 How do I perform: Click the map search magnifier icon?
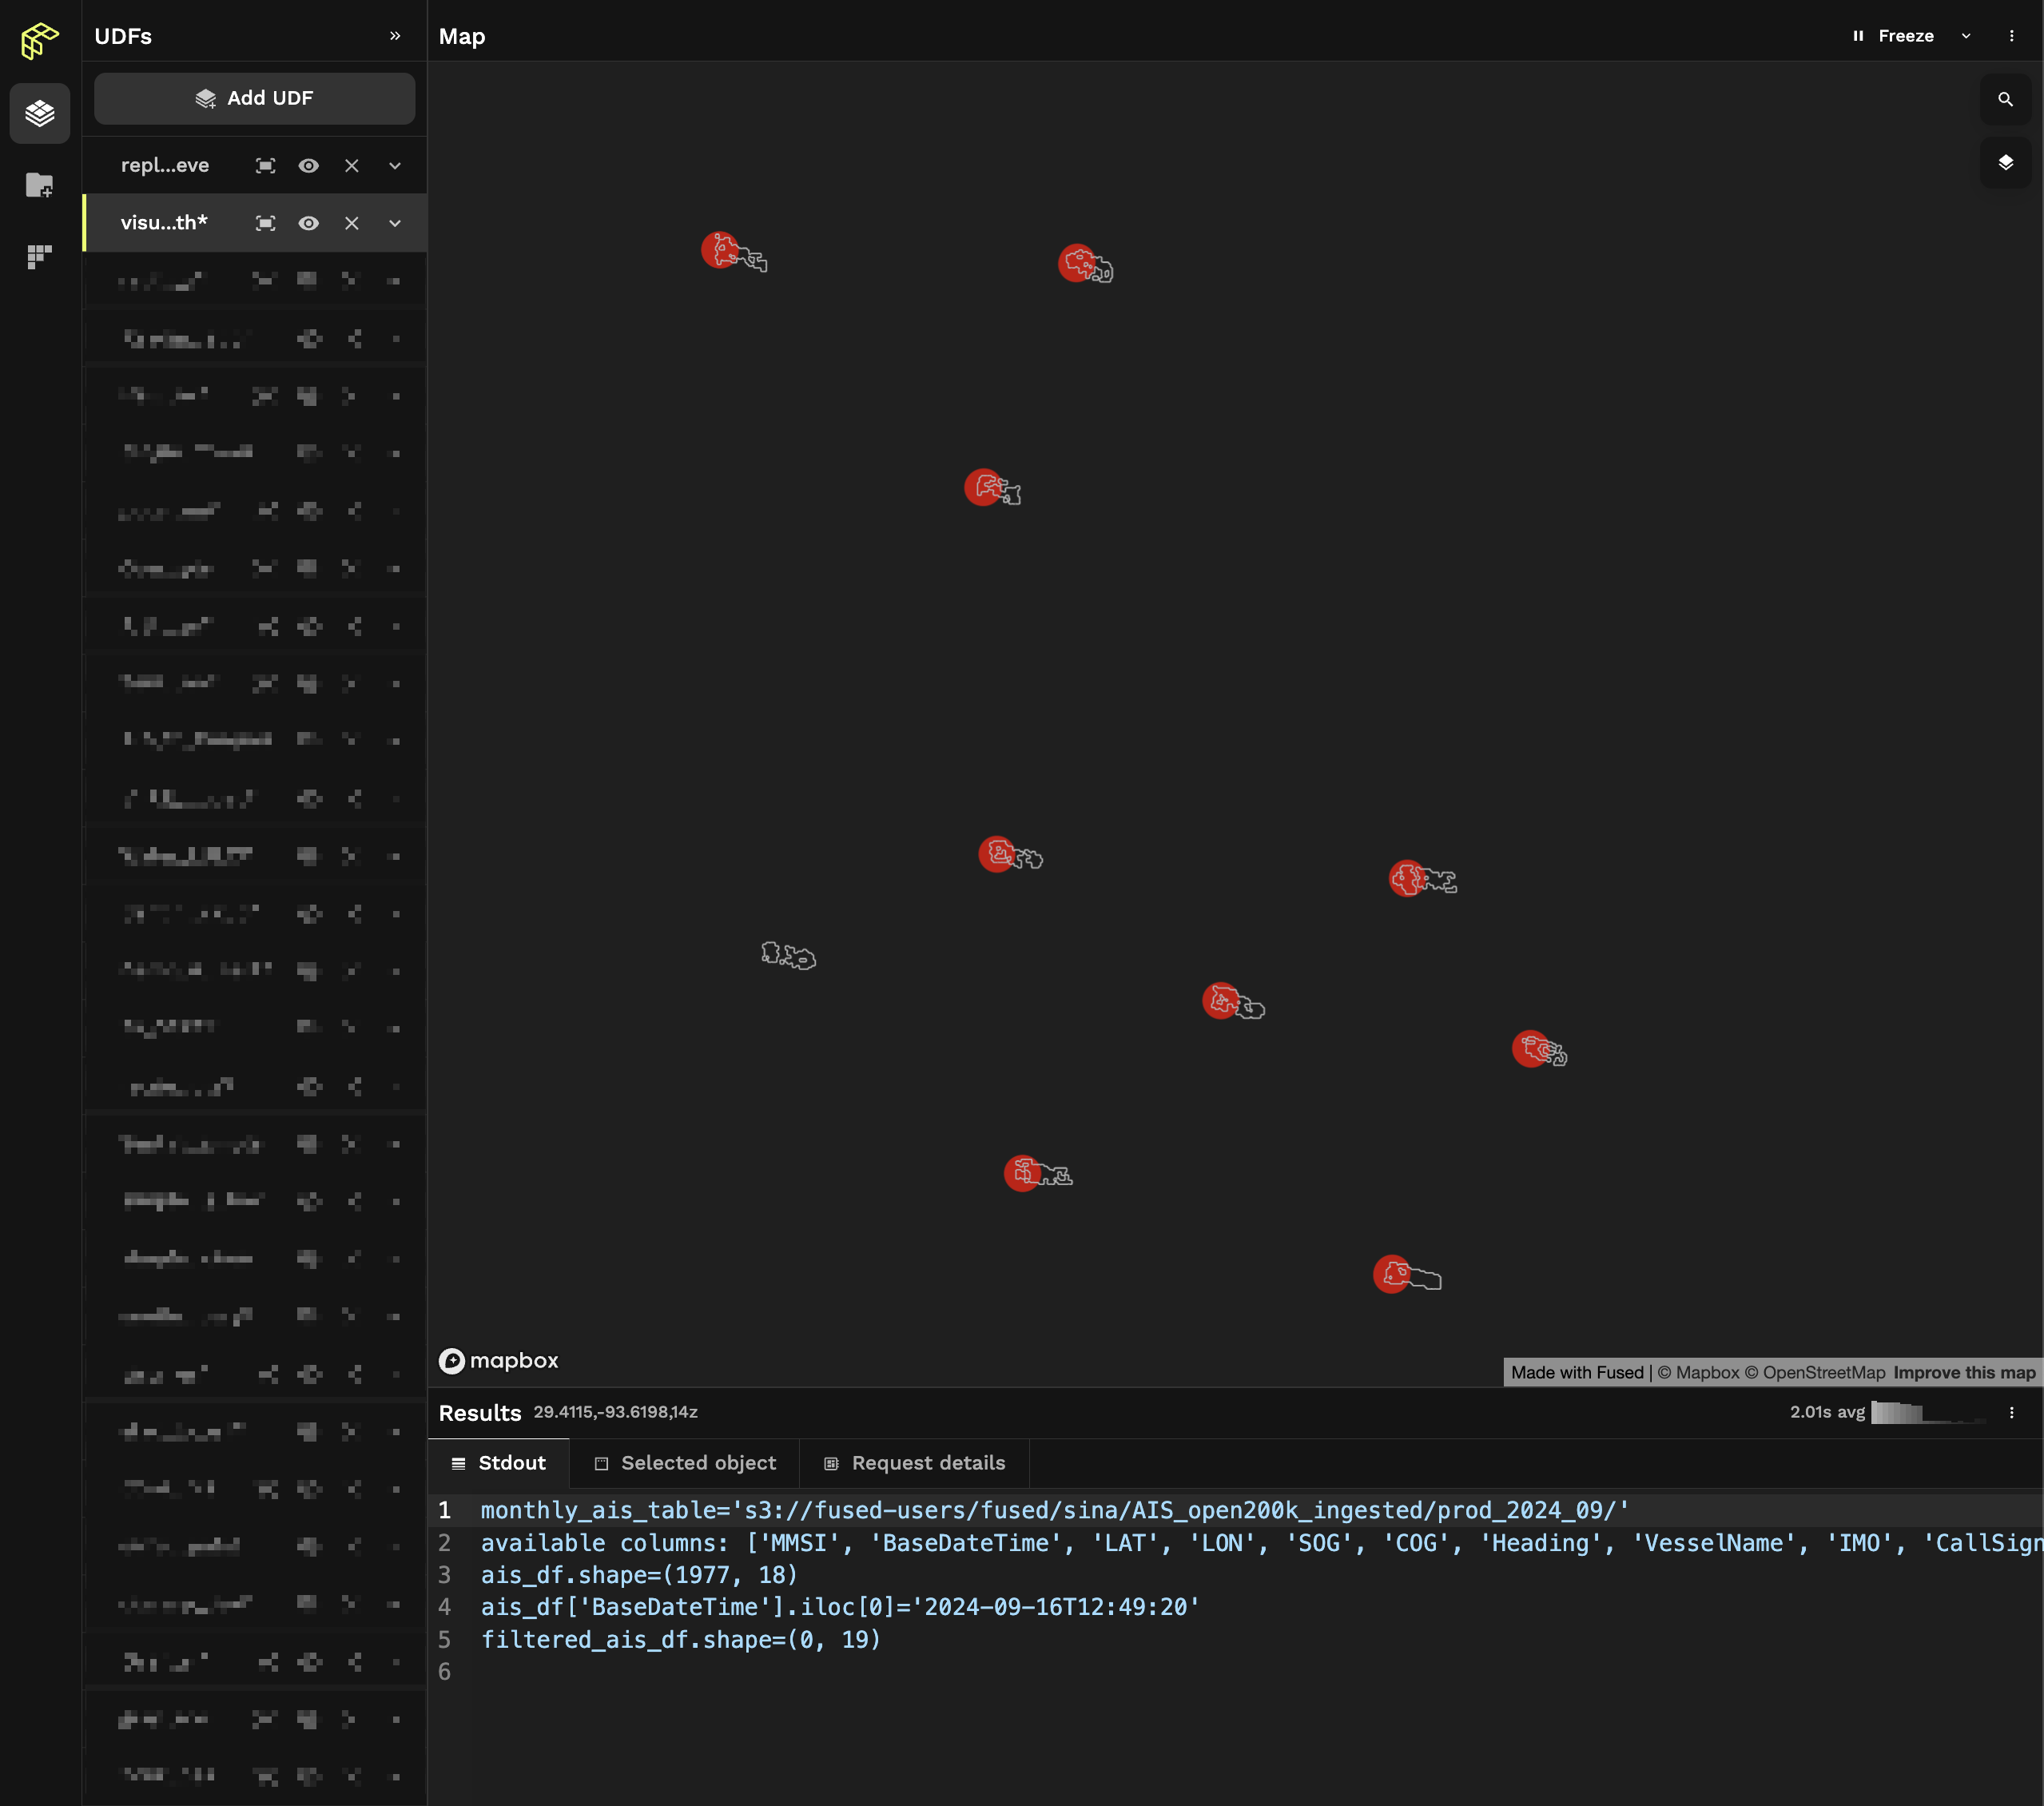(x=2005, y=99)
